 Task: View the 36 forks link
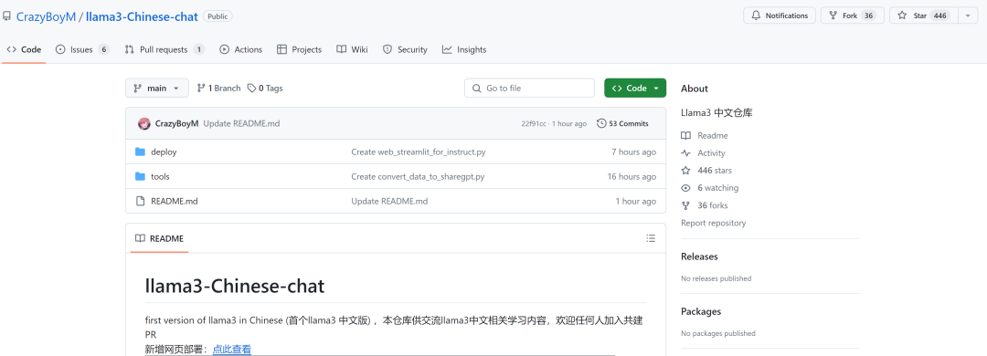(x=705, y=205)
